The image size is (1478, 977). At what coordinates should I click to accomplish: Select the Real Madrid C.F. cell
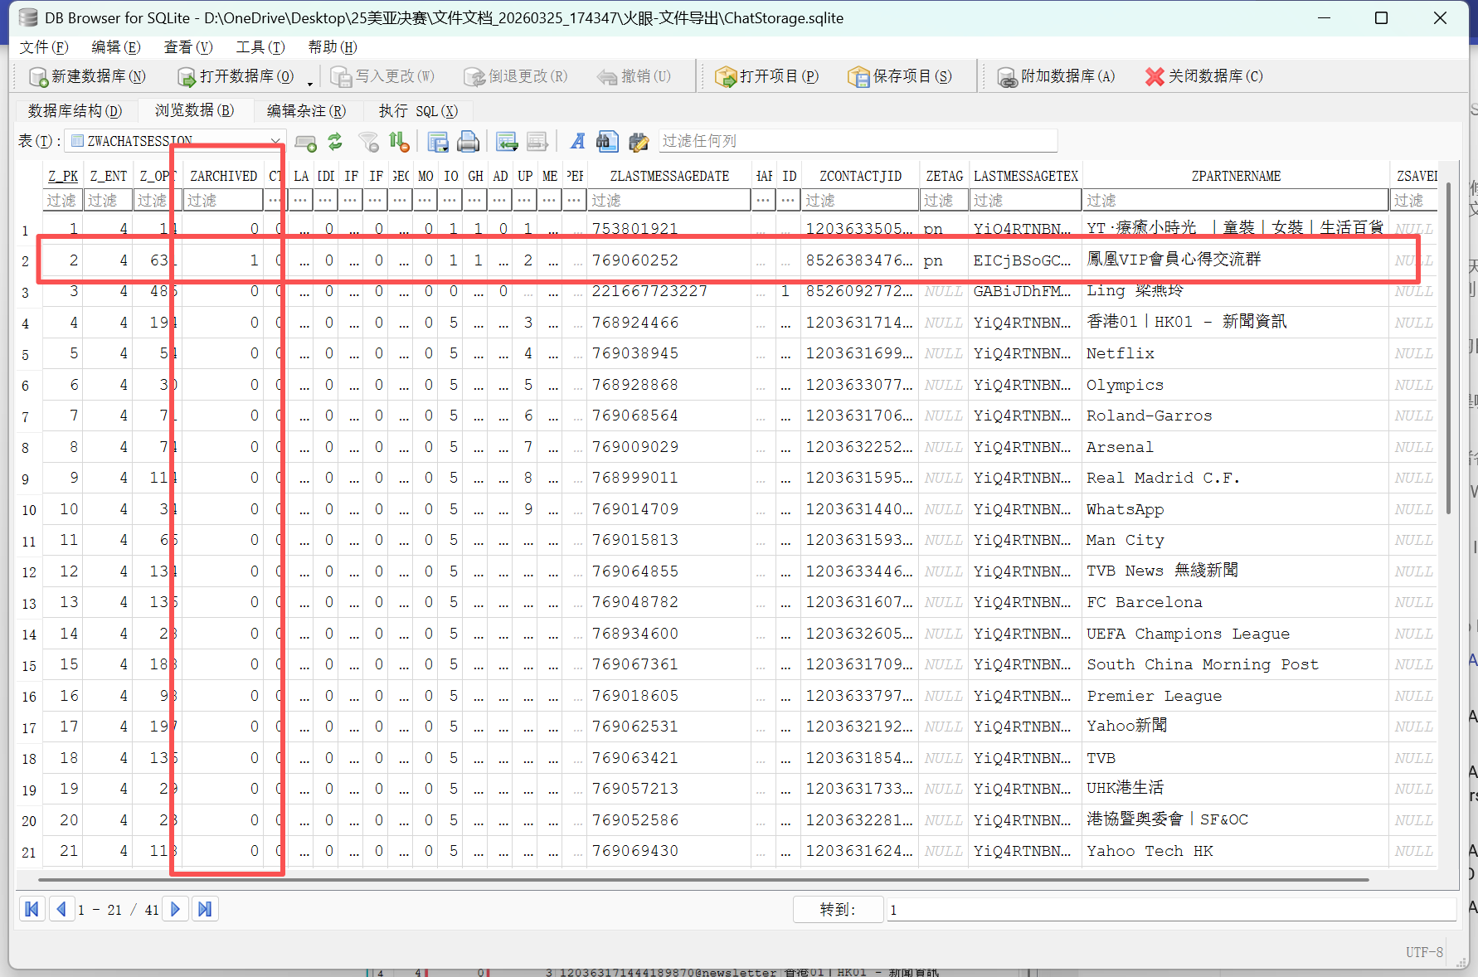[1236, 478]
